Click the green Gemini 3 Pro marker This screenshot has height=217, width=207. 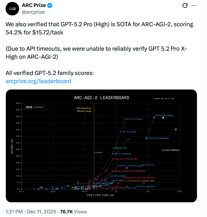coord(113,148)
